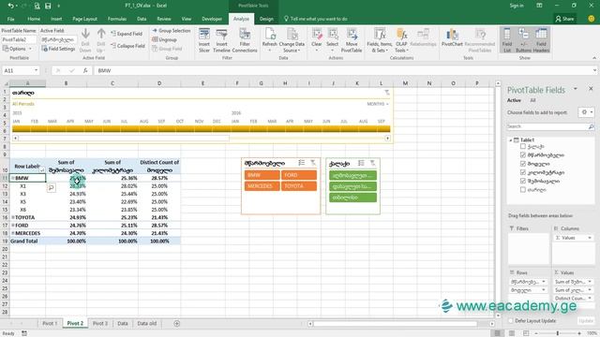Clear filter on the orange manufacturer slicer

313,163
